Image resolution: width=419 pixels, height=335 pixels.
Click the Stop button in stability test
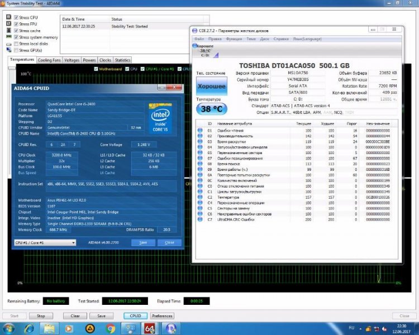click(x=41, y=316)
